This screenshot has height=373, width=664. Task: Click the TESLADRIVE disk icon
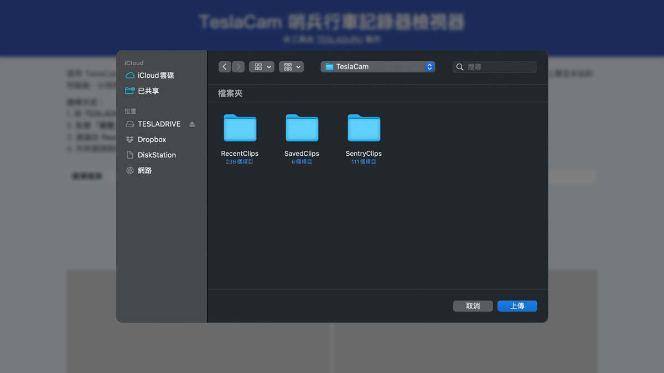pyautogui.click(x=130, y=124)
